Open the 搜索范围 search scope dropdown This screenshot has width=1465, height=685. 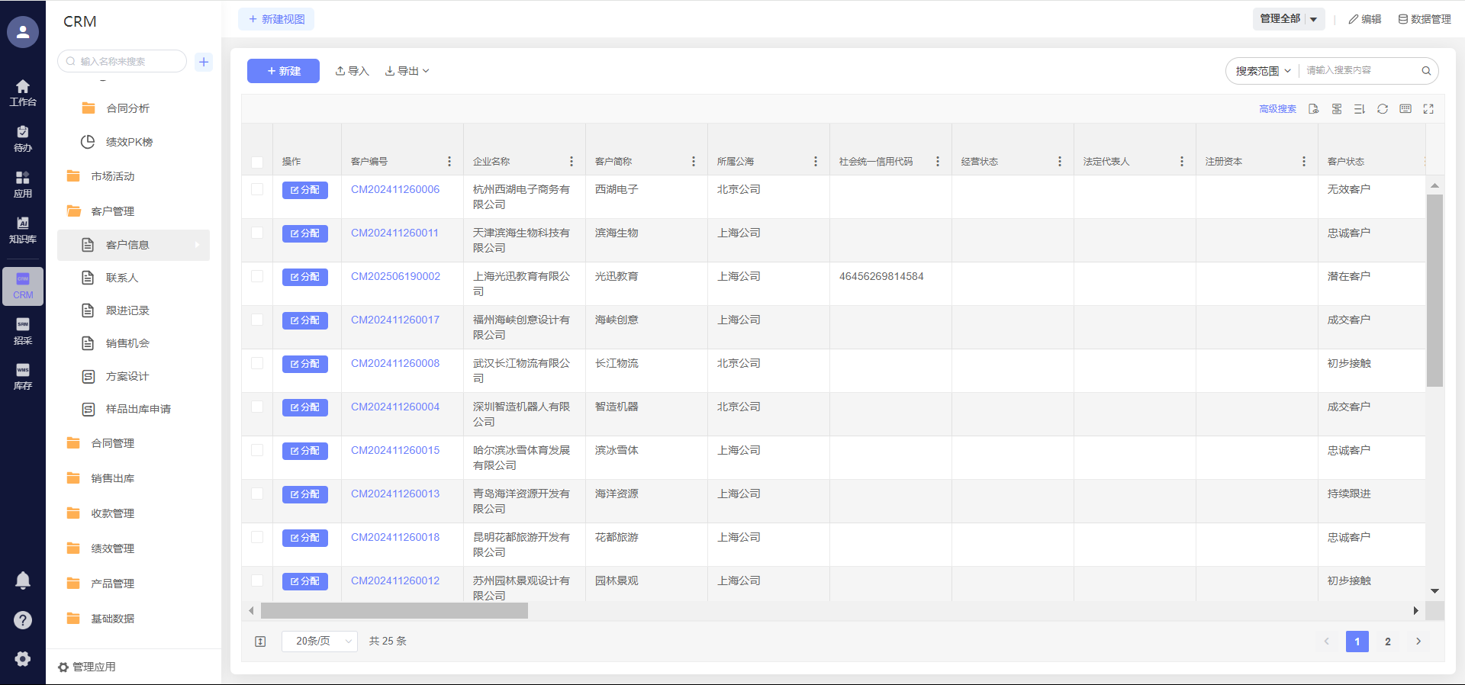click(x=1263, y=71)
